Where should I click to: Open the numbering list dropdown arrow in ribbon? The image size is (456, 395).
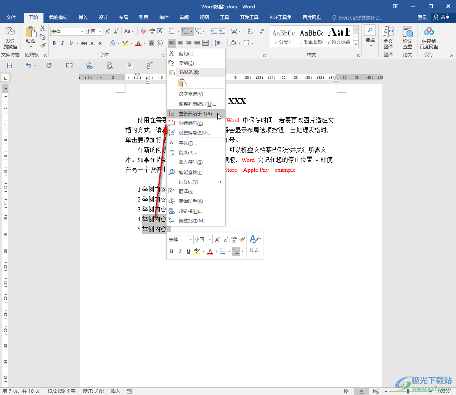point(191,31)
